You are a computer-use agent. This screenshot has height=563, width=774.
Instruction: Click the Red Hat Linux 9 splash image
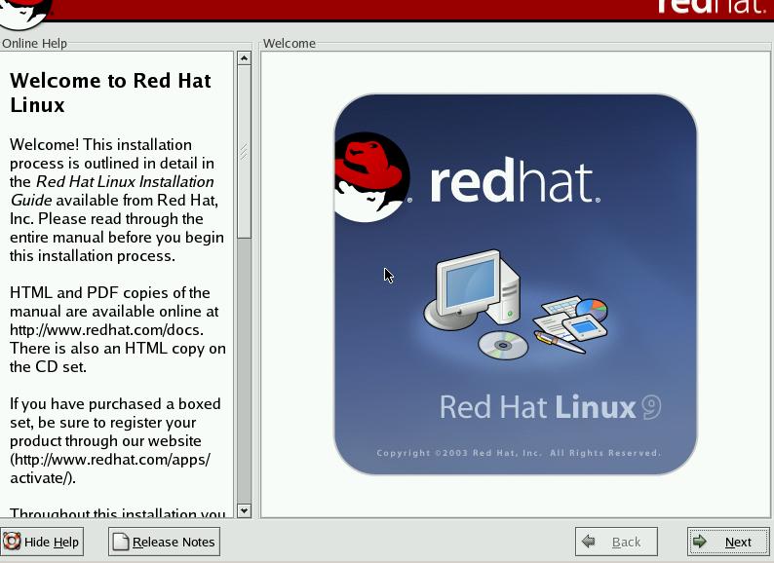pos(516,284)
